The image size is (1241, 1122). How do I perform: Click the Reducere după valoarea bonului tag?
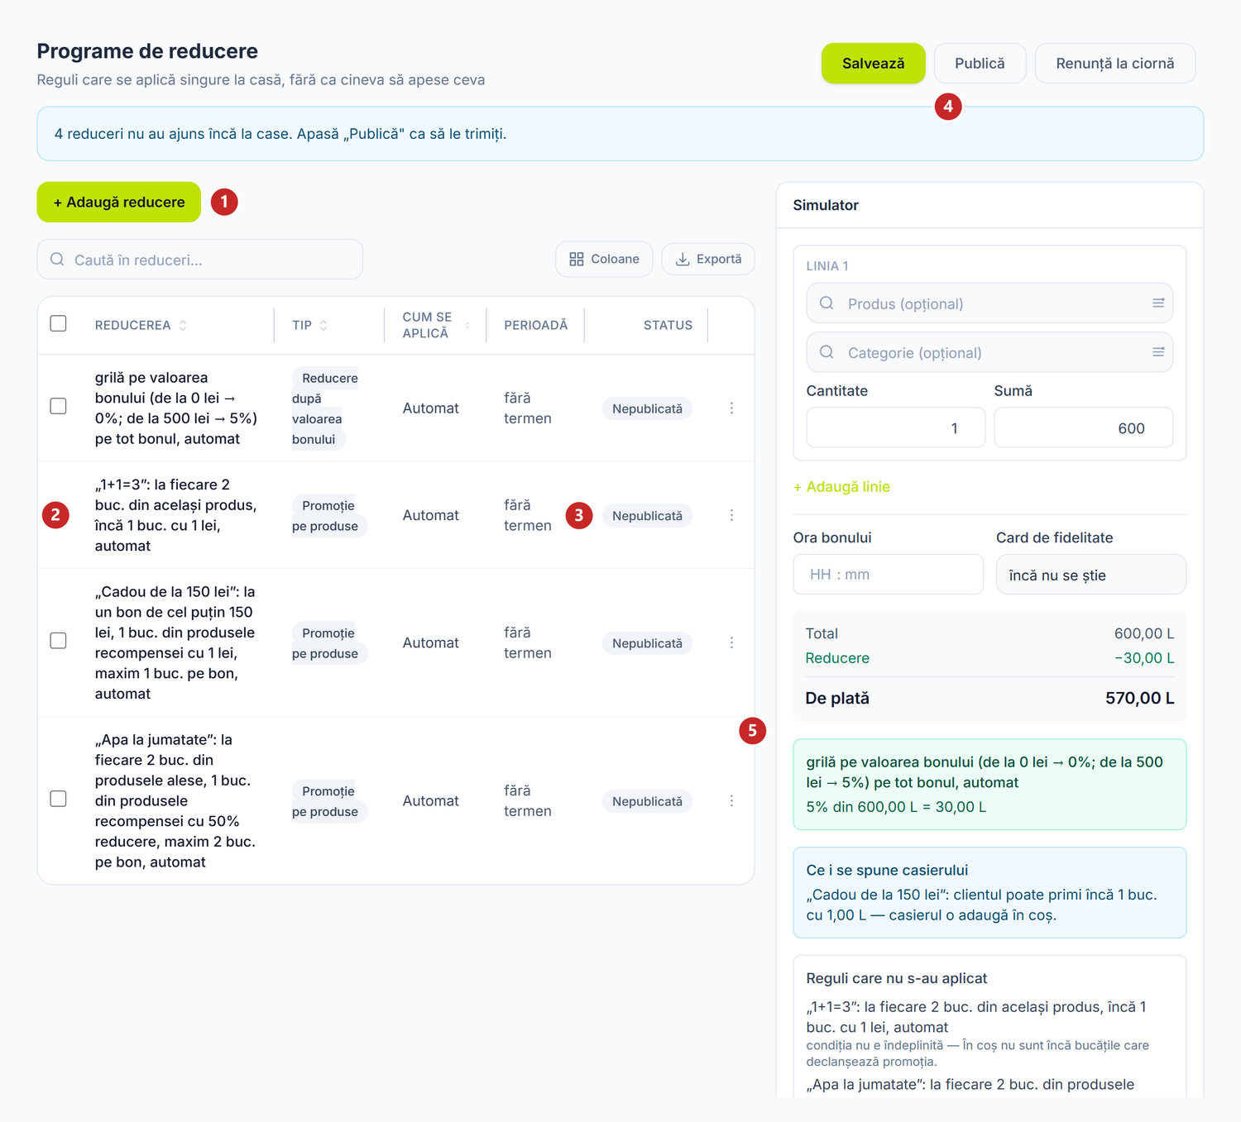(x=325, y=408)
